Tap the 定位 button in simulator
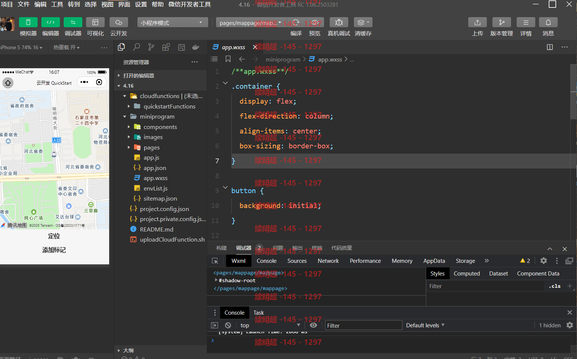Screen dimensions: 577x359 (54, 236)
